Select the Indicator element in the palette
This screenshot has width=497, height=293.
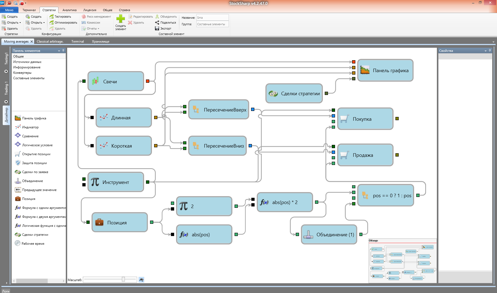point(30,127)
